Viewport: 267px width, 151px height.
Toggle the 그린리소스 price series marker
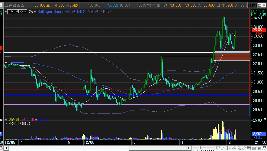pos(6,11)
